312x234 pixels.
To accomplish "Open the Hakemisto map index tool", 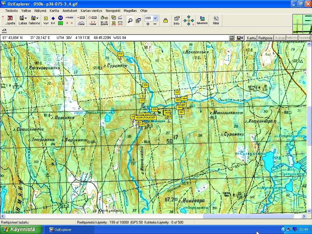I will (x=202, y=20).
